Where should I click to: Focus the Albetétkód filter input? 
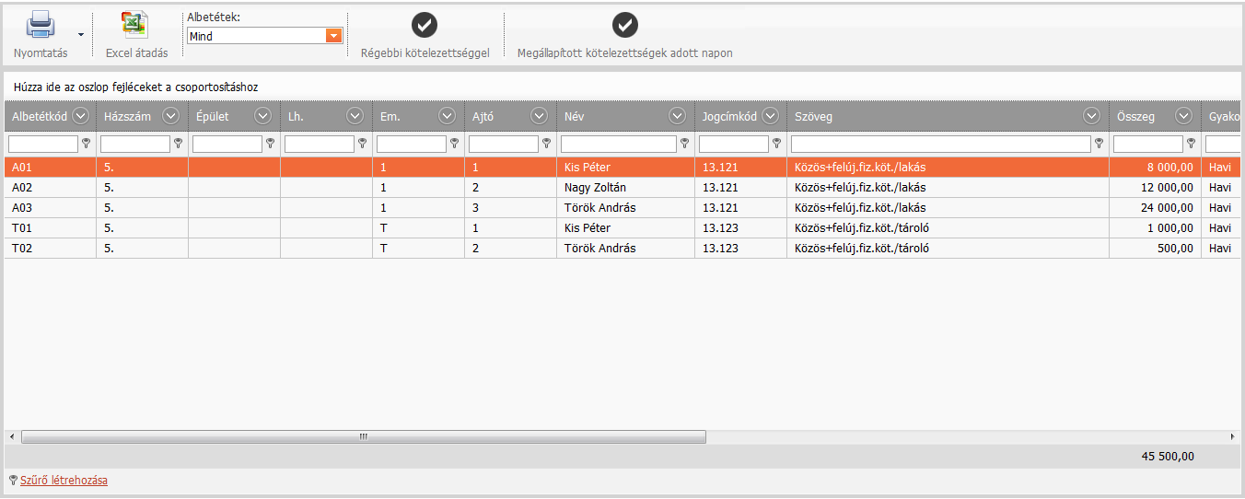(43, 145)
